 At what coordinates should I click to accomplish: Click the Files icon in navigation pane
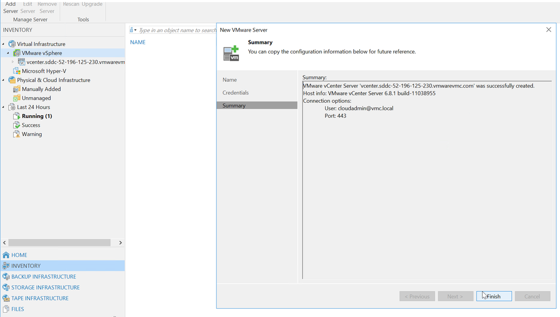pos(6,309)
